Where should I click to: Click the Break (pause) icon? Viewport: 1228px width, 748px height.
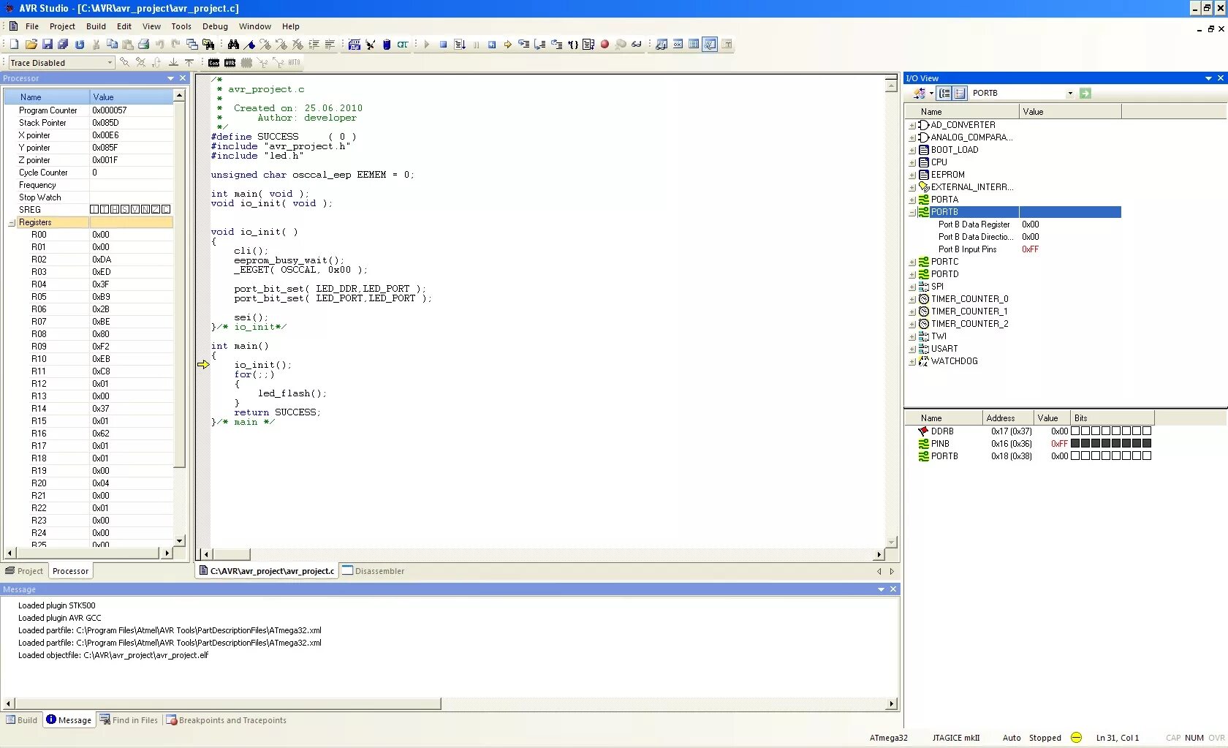pyautogui.click(x=476, y=45)
